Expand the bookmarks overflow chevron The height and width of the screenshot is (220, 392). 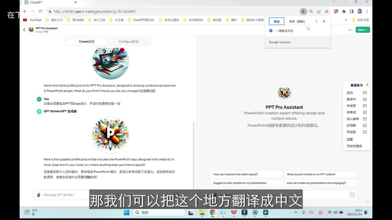(346, 20)
